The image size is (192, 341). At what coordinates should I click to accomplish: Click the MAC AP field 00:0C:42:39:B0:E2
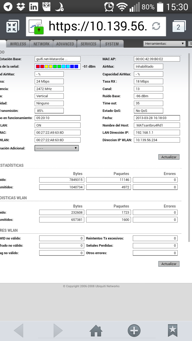click(x=157, y=59)
